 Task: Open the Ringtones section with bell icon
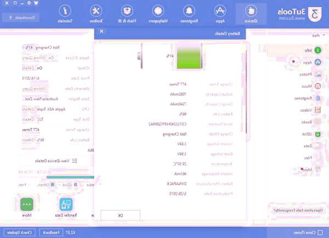coord(189,14)
